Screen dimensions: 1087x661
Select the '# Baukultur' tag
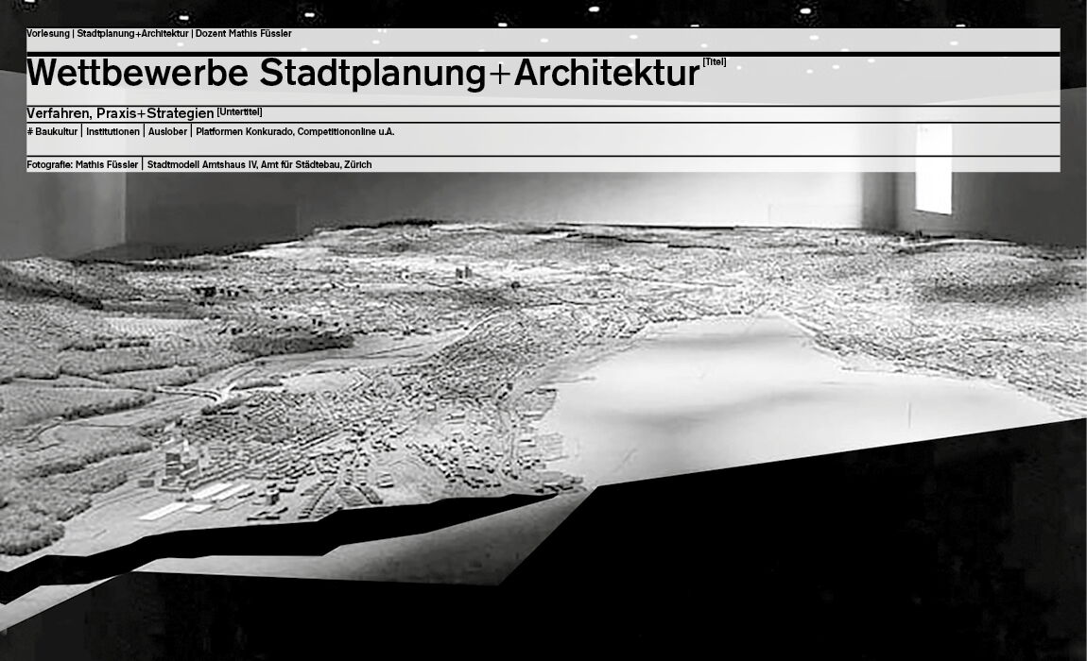tap(52, 132)
